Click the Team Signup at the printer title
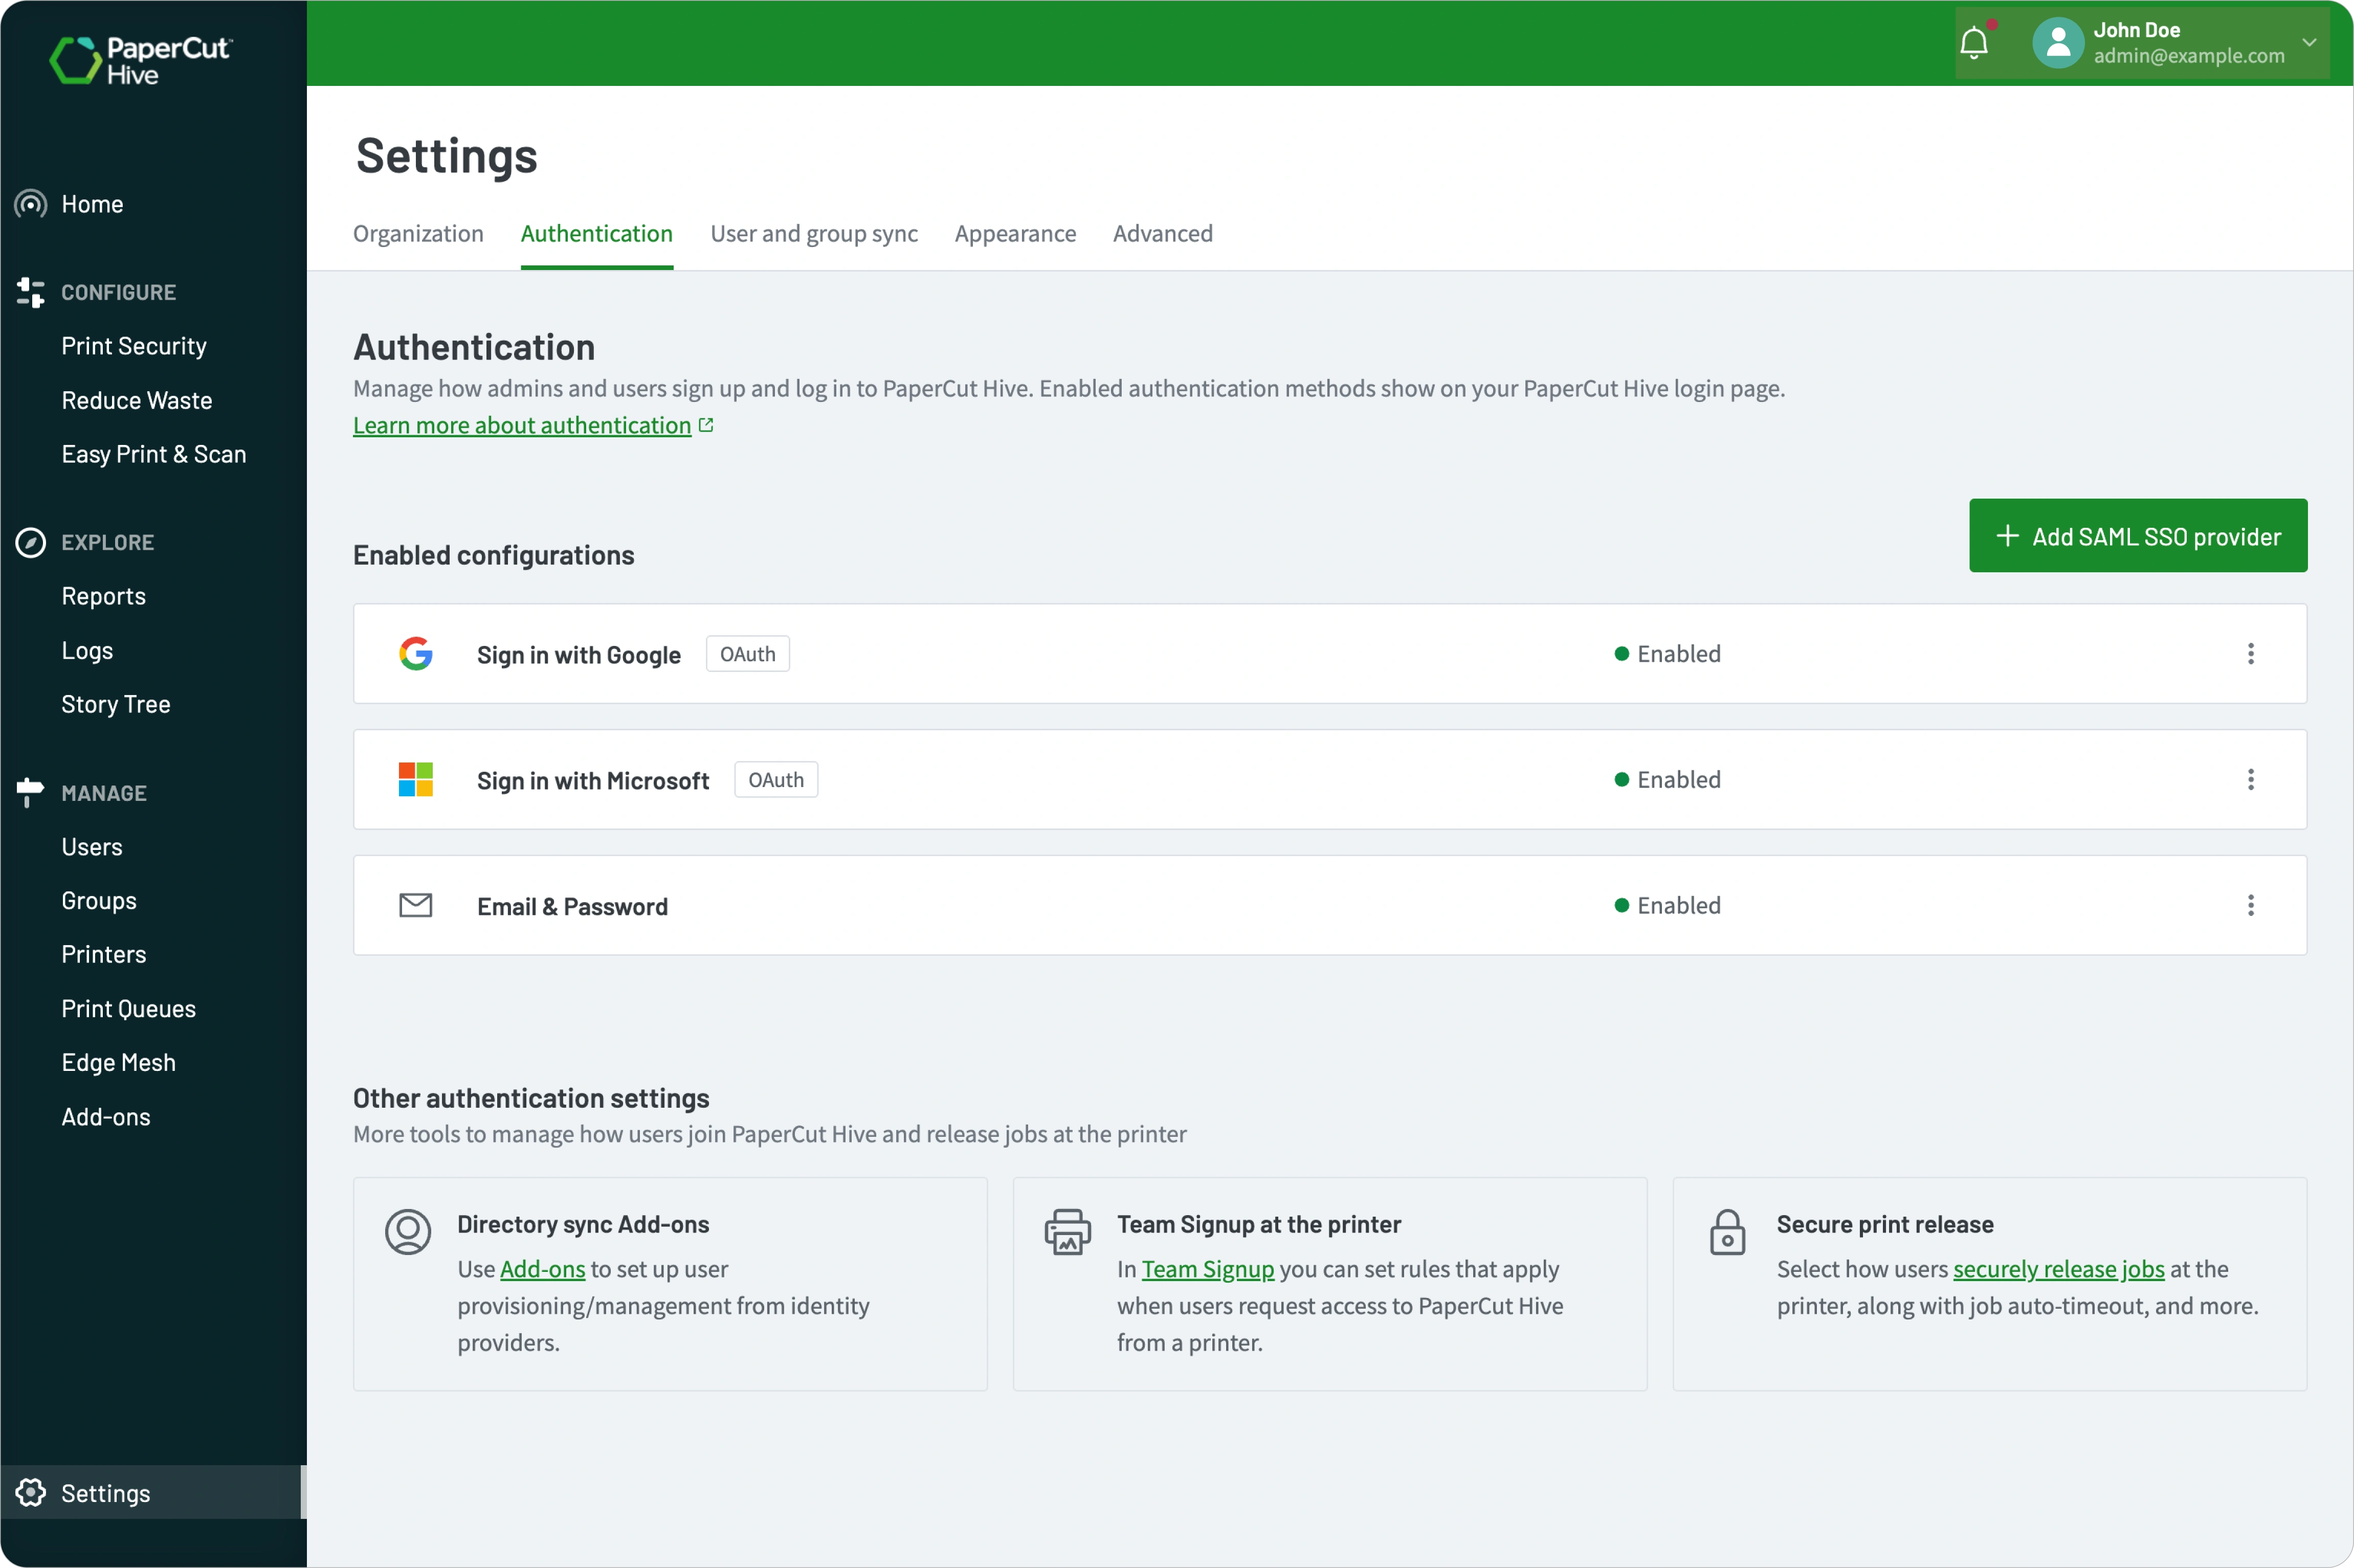 [x=1259, y=1224]
